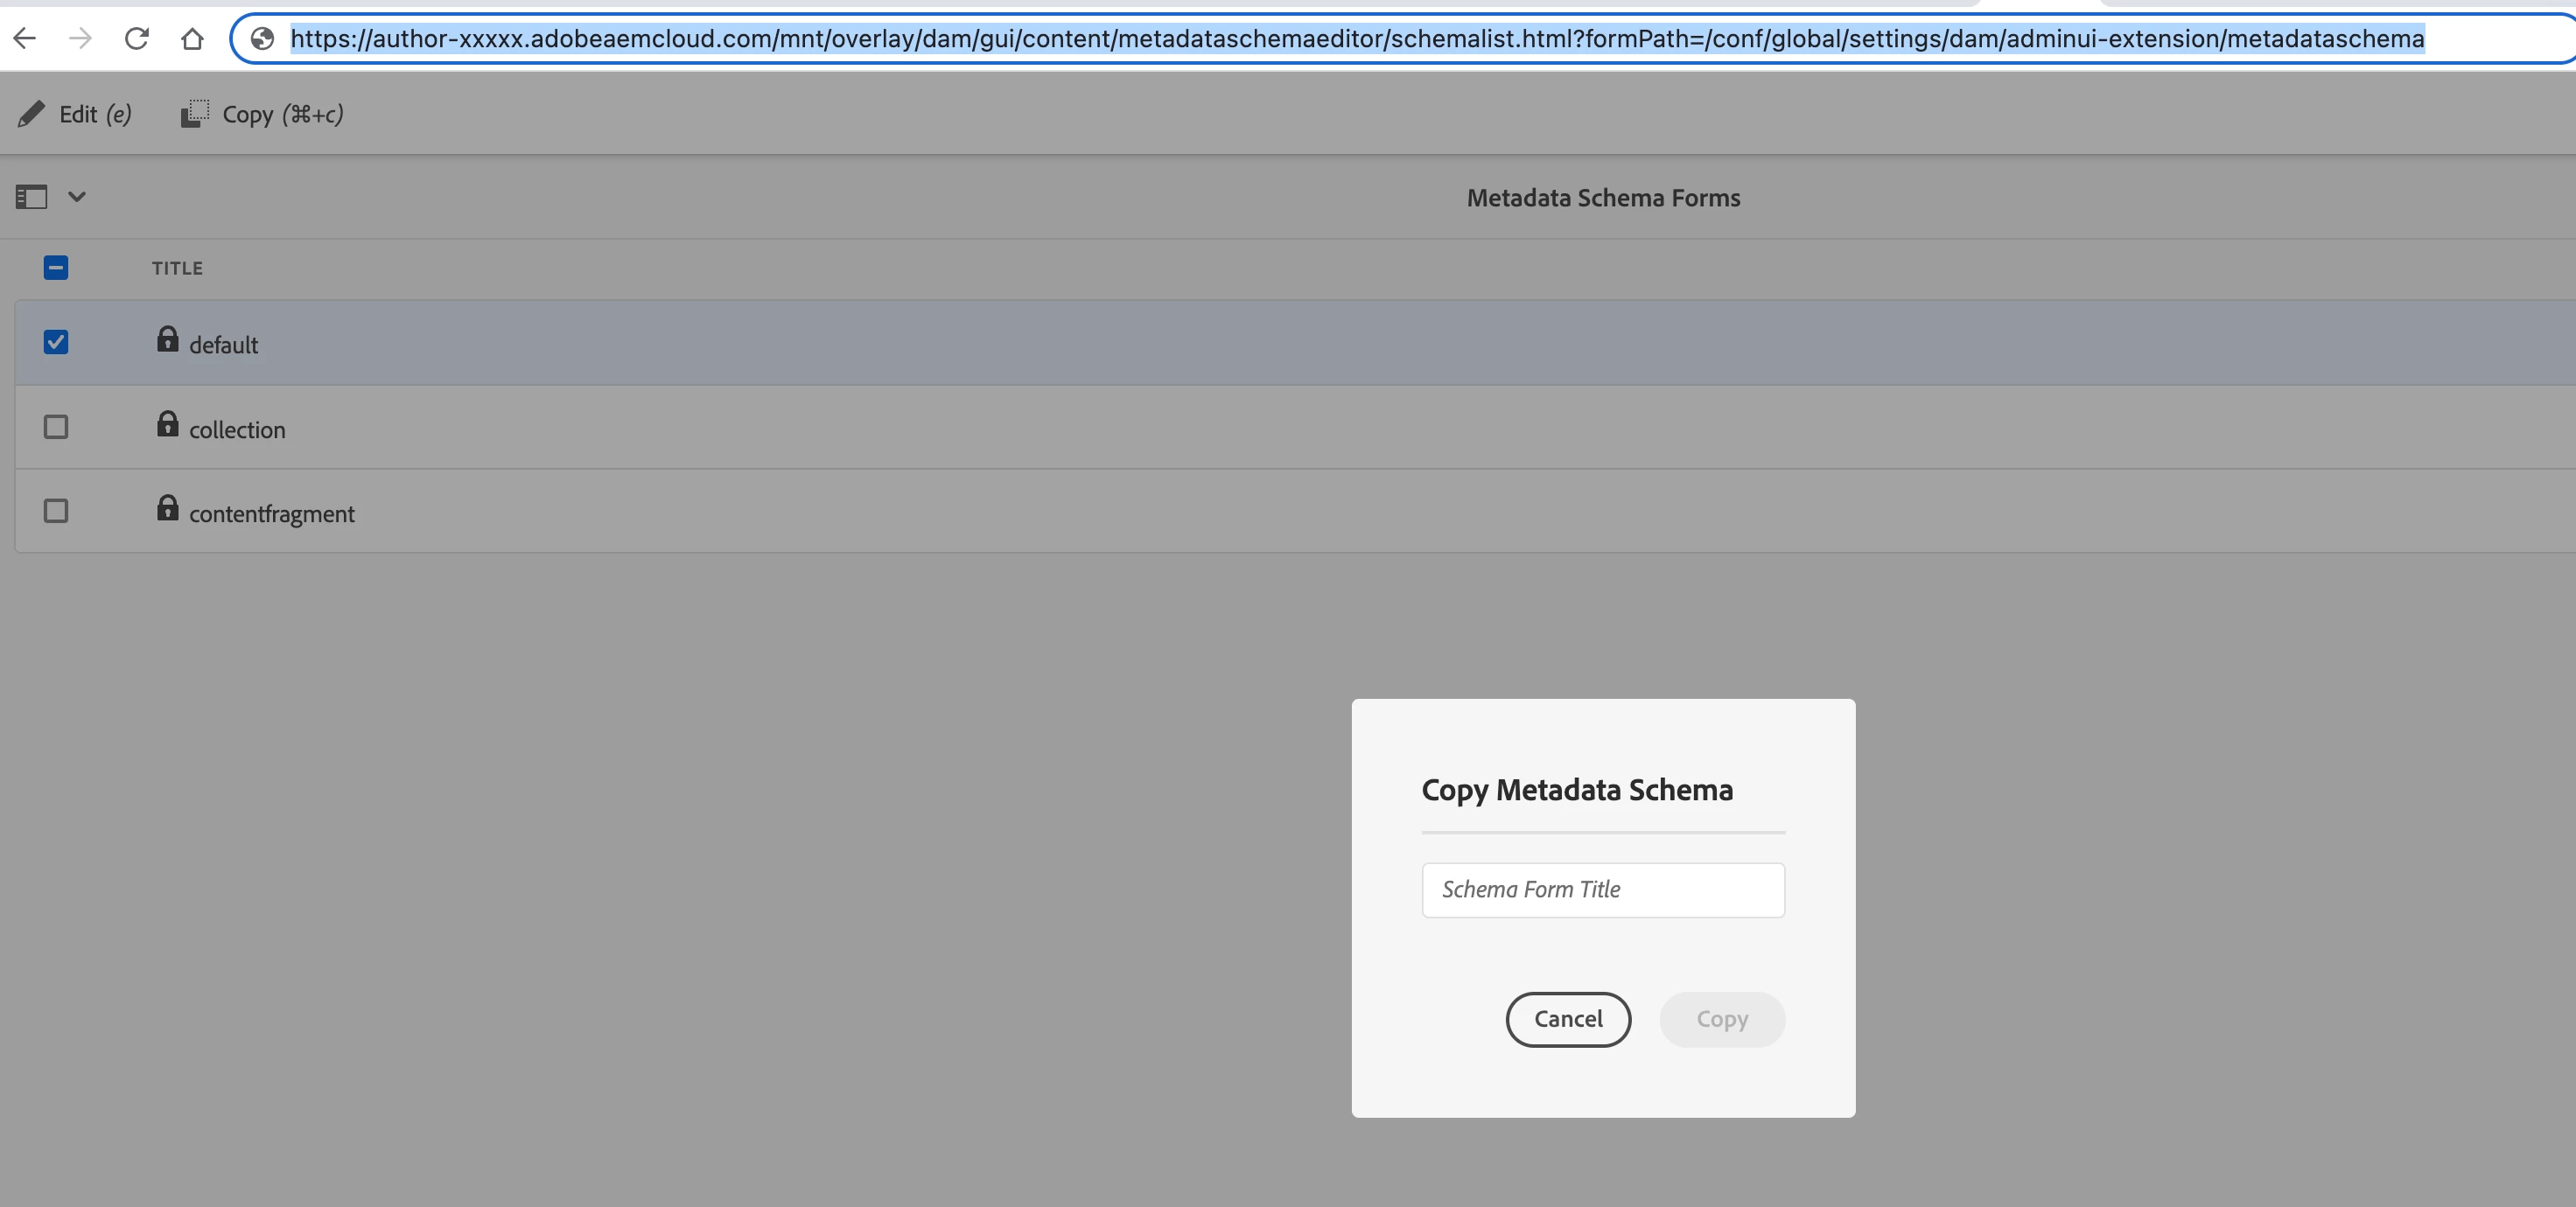Open the contentfragment schema row

point(272,513)
